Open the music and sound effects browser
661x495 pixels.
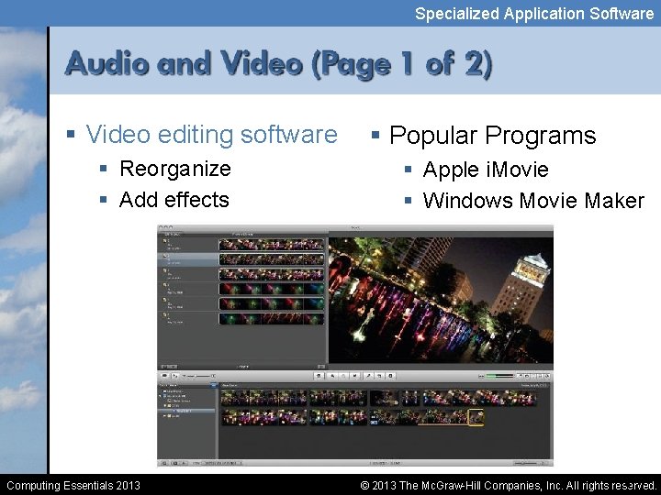(520, 376)
